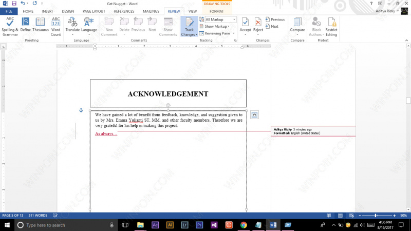Expand Reviewing Pane dropdown arrow
This screenshot has width=411, height=231.
234,33
